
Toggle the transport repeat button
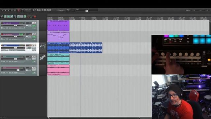click(22, 10)
